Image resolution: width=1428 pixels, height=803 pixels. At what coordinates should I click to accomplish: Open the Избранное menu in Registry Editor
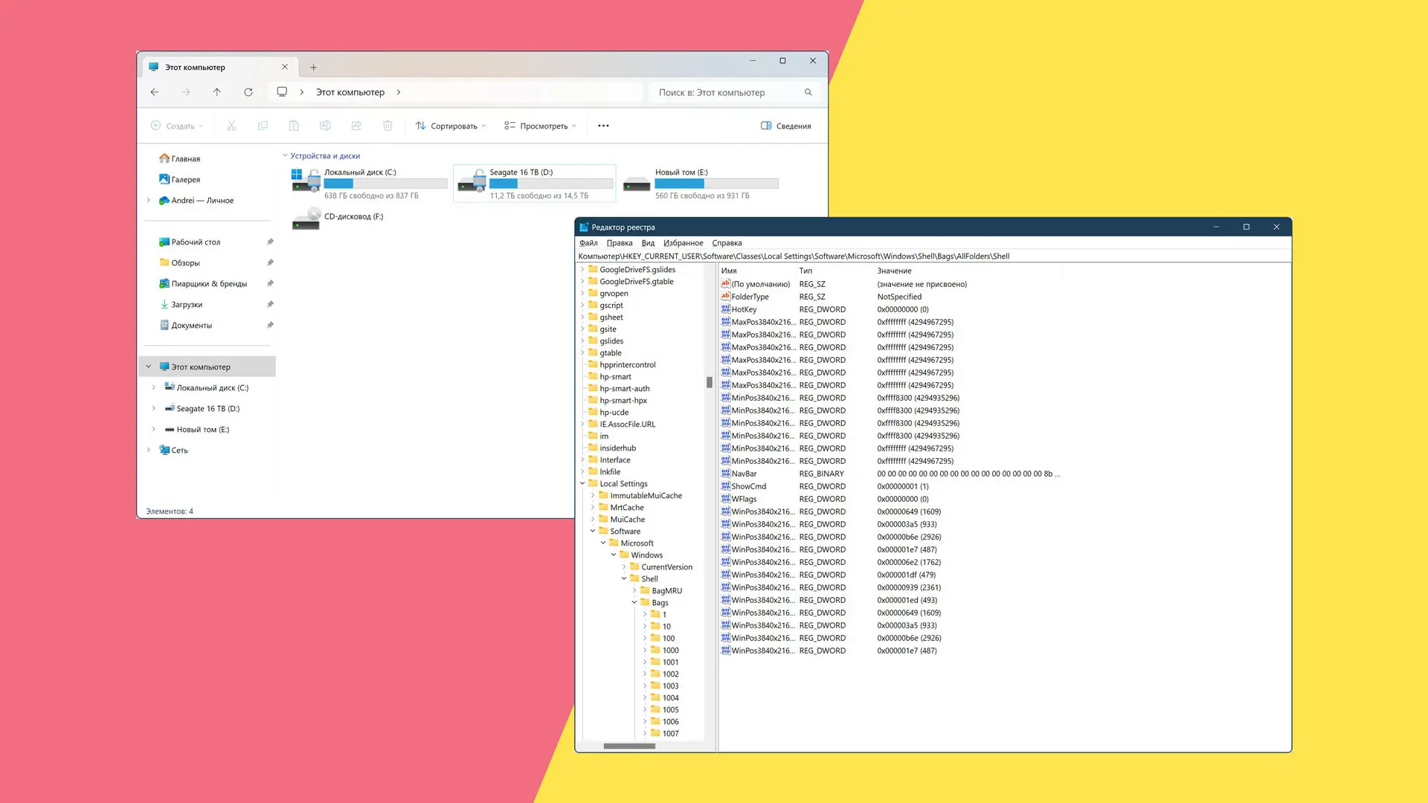(684, 243)
